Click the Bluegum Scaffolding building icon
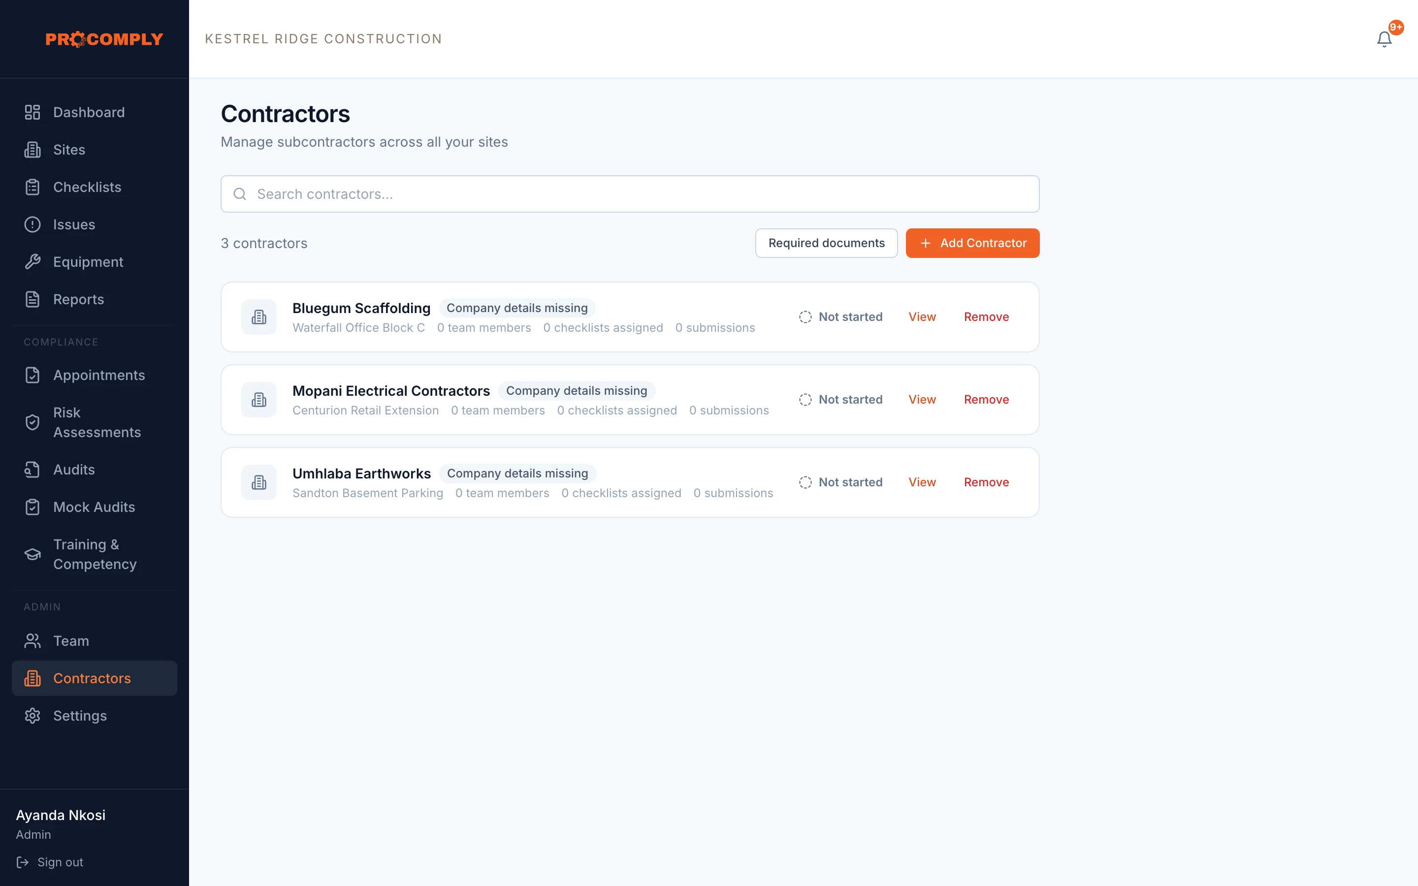 [258, 317]
